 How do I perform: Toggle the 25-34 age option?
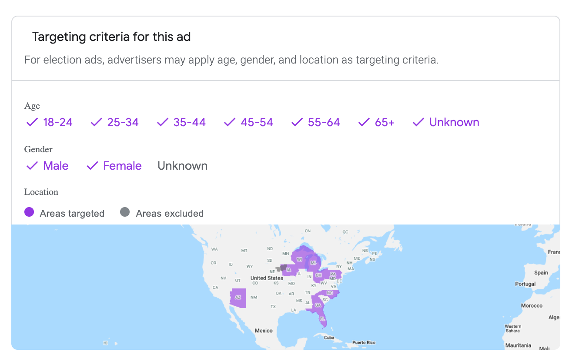(x=114, y=122)
